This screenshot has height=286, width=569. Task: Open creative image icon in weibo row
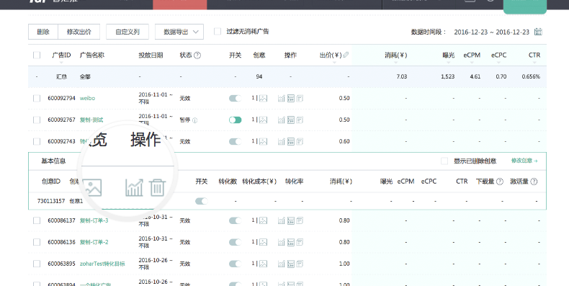click(263, 99)
